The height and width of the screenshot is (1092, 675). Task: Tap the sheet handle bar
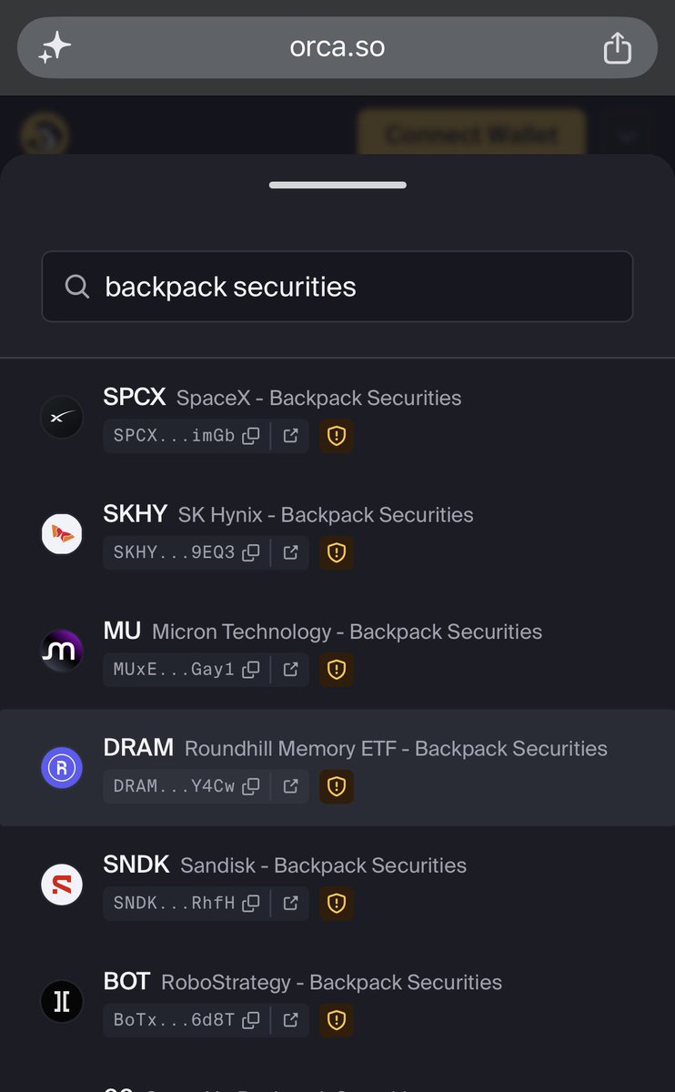click(x=337, y=186)
